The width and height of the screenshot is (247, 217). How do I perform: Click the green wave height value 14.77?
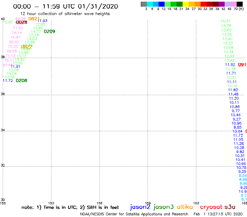[36, 31]
